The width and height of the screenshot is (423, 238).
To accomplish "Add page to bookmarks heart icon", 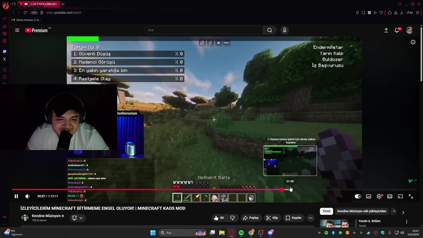I will [x=381, y=13].
